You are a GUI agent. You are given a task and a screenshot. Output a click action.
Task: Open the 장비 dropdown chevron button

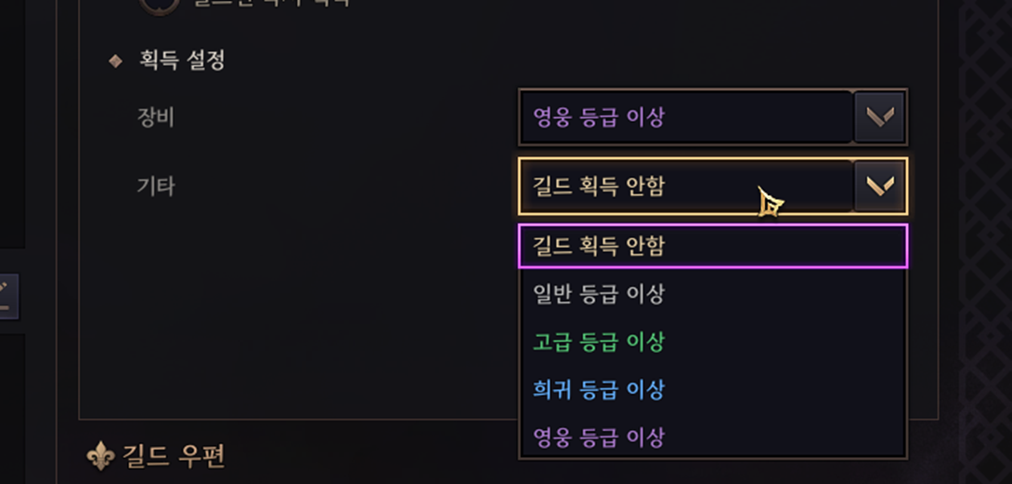(879, 117)
